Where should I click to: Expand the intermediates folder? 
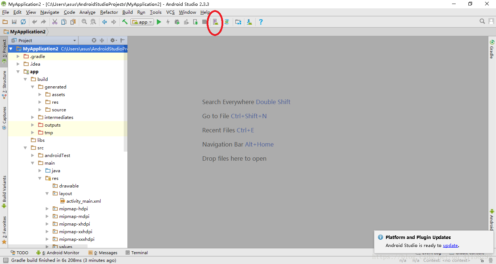coord(33,117)
